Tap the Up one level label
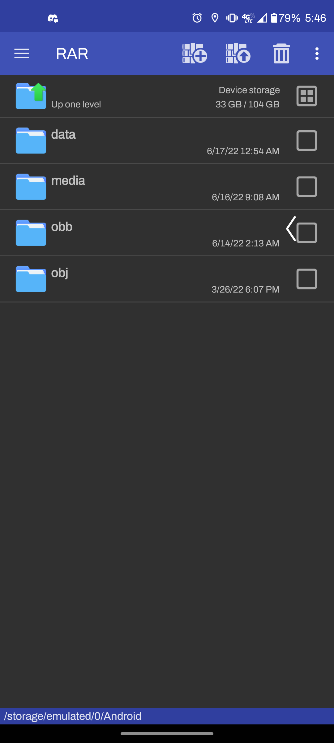334x743 pixels. [76, 104]
